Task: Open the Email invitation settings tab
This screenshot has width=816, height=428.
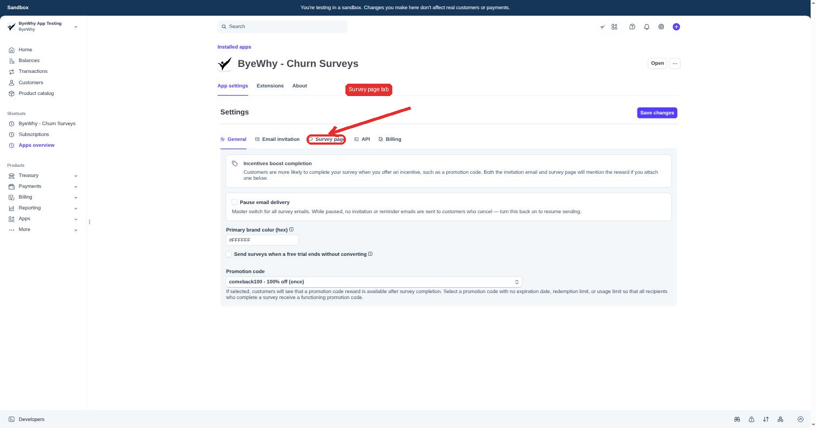Action: (277, 139)
